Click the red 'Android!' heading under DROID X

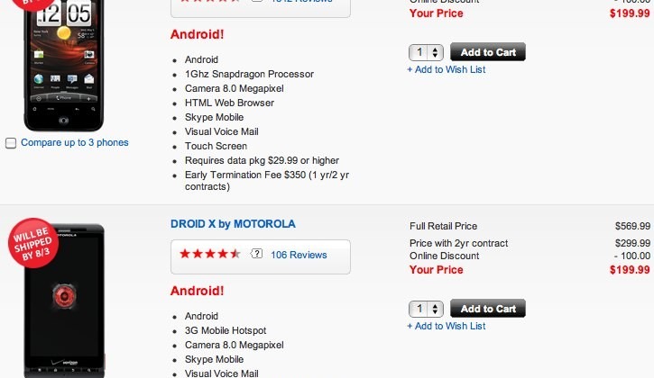(198, 291)
